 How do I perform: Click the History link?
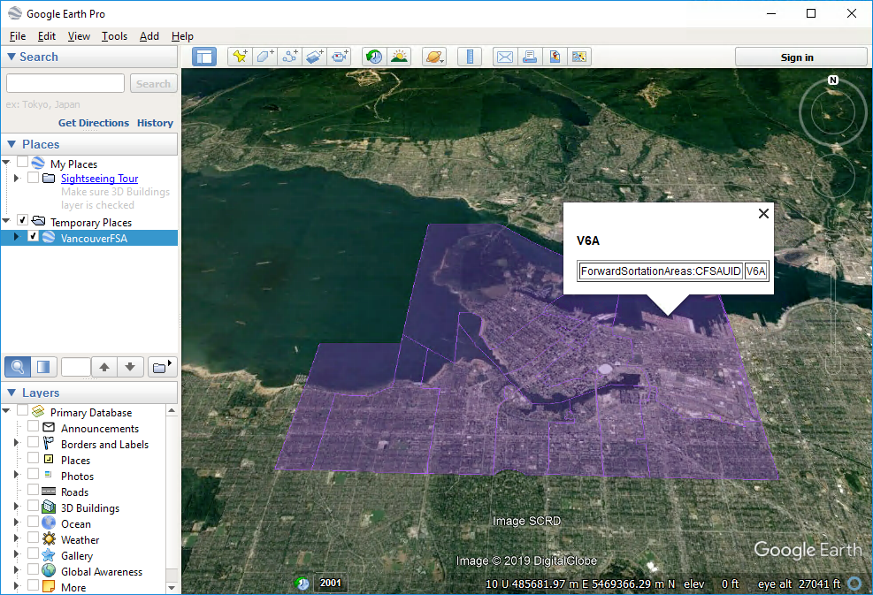(155, 123)
